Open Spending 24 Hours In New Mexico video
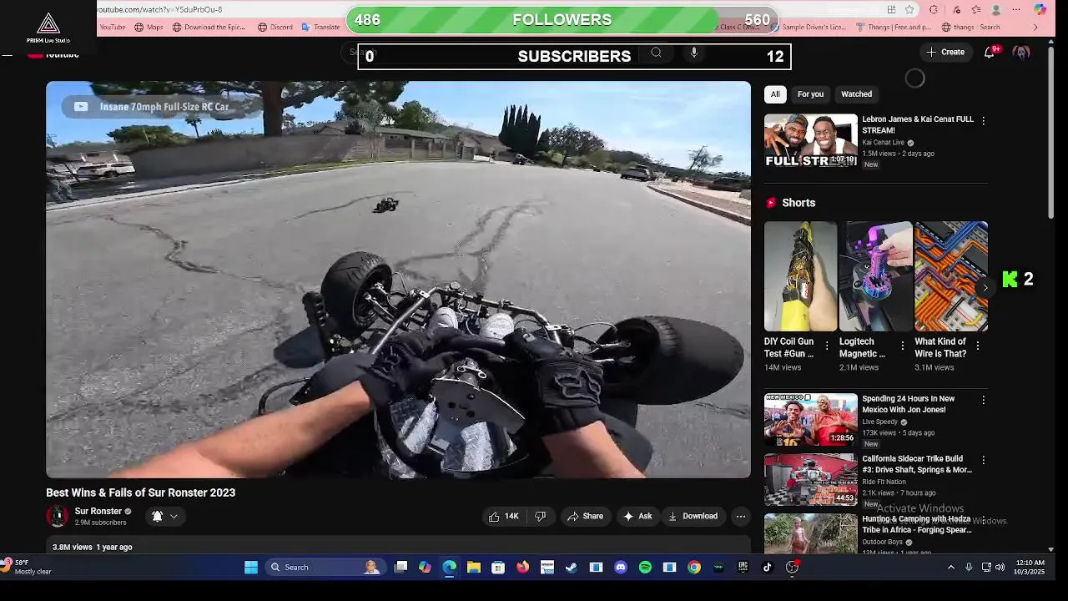The width and height of the screenshot is (1068, 601). click(811, 419)
